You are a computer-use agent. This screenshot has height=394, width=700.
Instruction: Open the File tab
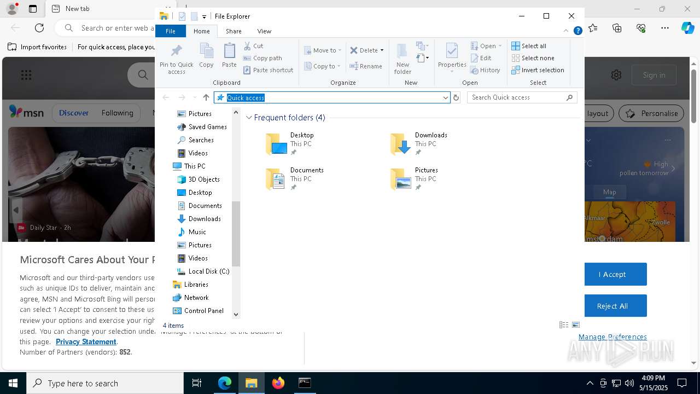pos(171,31)
